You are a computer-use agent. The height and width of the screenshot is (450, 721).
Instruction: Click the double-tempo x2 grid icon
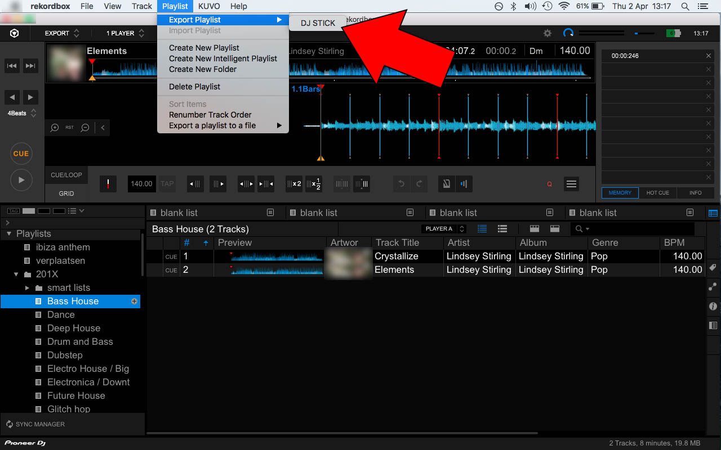294,184
